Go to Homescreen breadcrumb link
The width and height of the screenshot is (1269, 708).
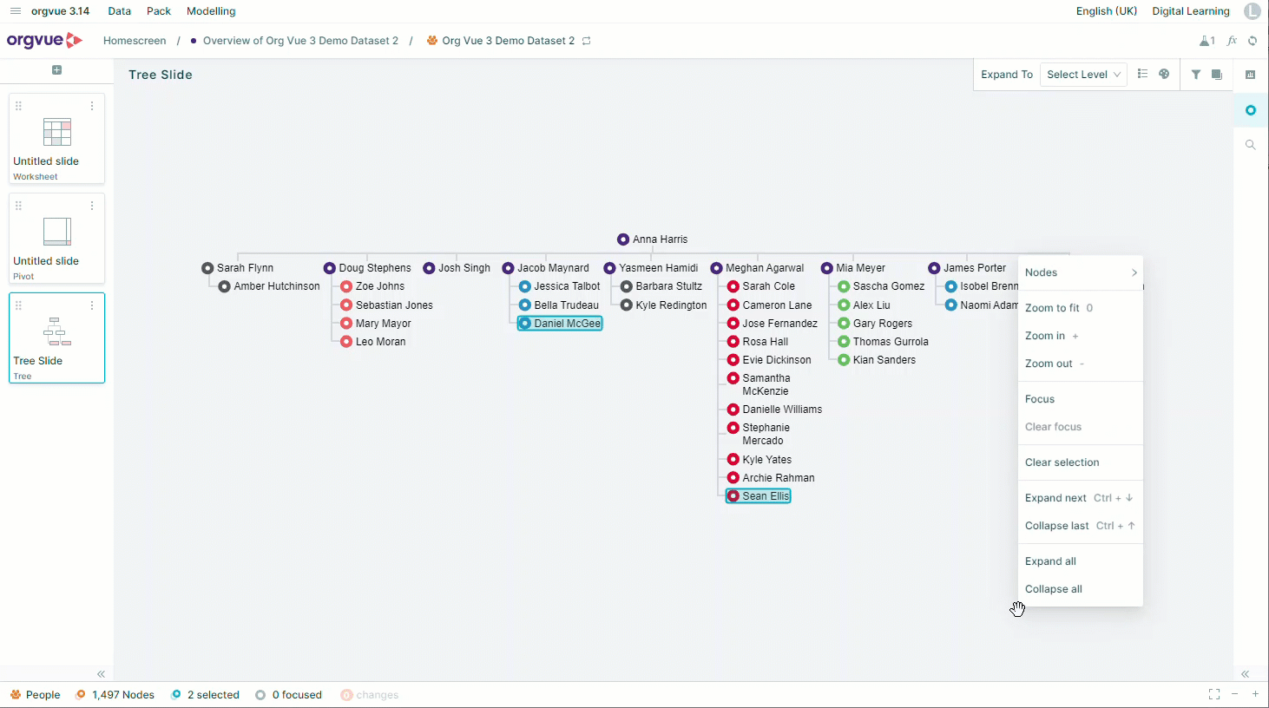coord(135,41)
